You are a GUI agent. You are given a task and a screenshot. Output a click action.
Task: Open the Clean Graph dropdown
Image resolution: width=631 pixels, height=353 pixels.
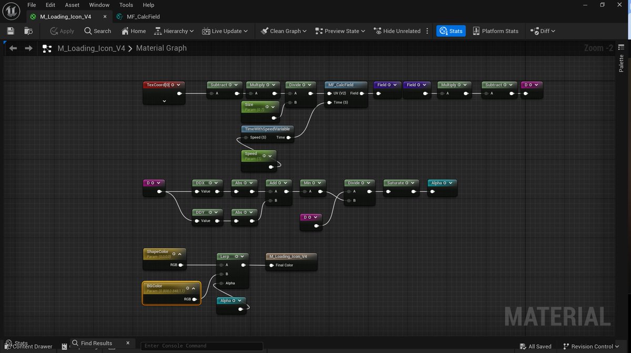pos(284,31)
